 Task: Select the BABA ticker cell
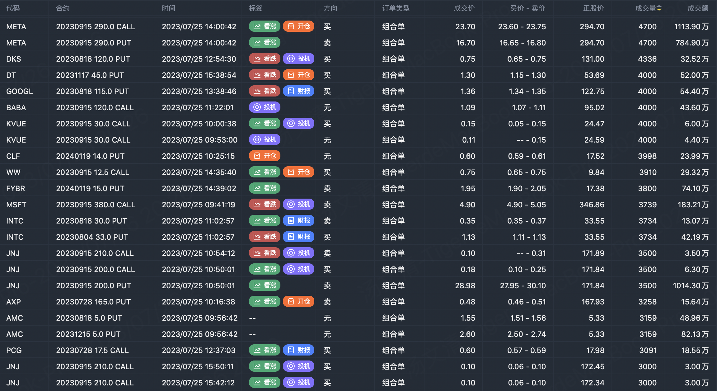(x=16, y=107)
